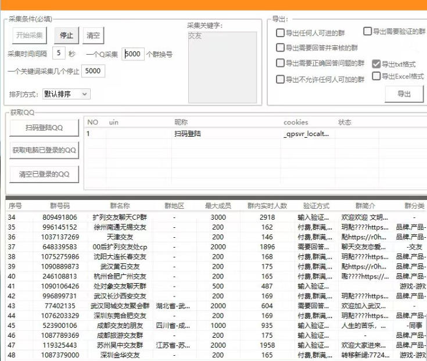Select group 武汉长沙西安交友
427x361 pixels.
pos(120,296)
